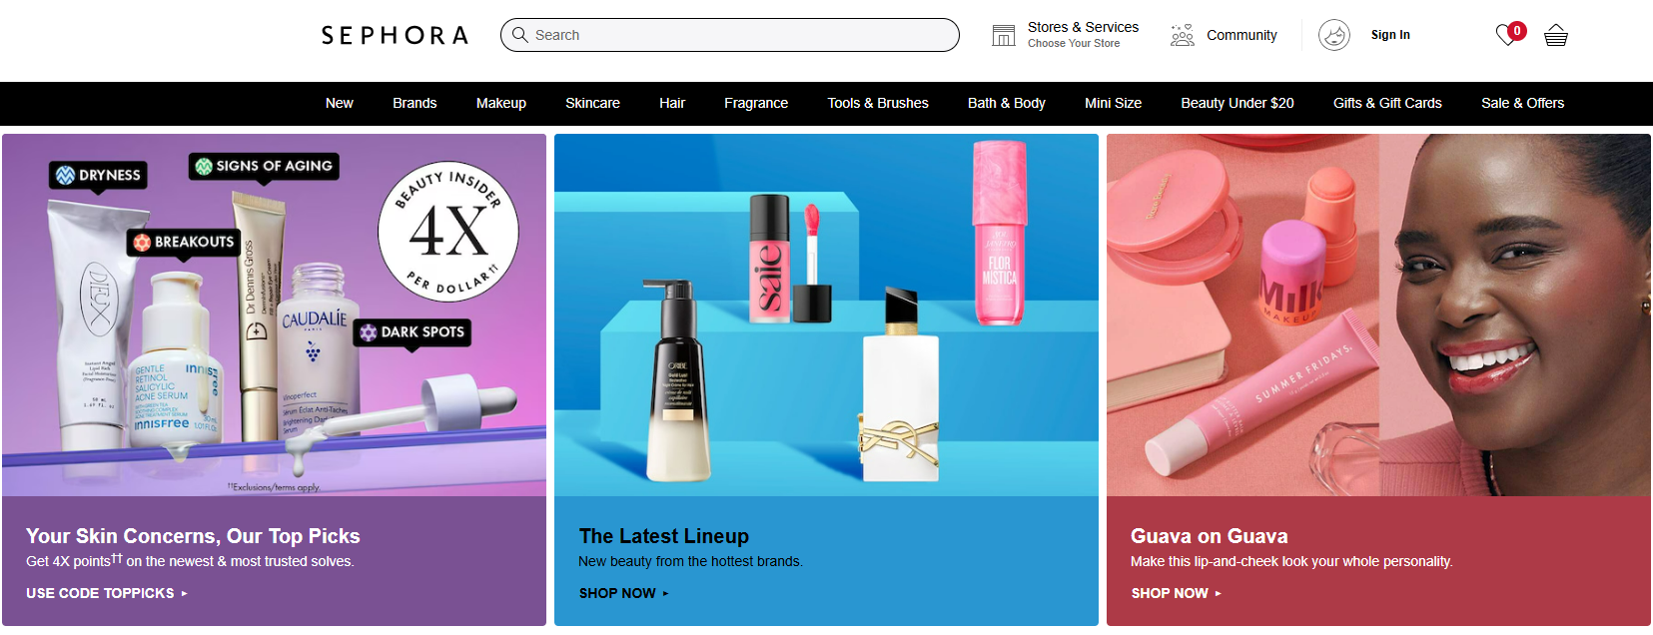
Task: Open the Fragrance menu
Action: (x=756, y=103)
